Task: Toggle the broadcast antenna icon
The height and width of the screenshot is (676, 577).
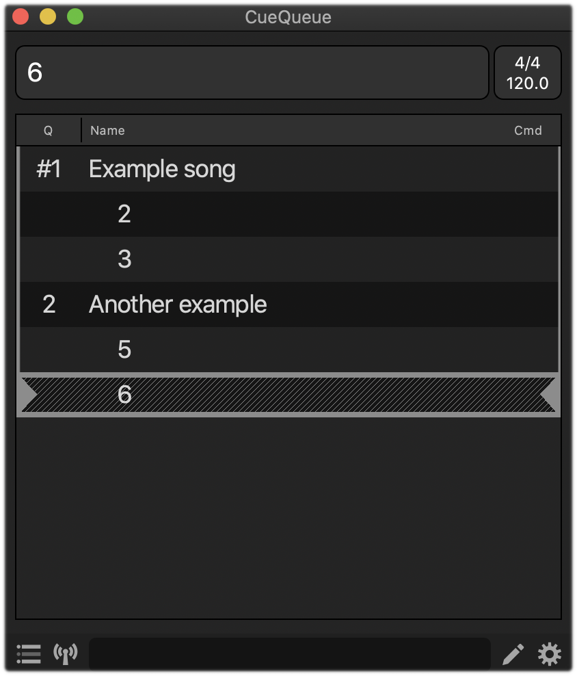Action: pyautogui.click(x=66, y=654)
